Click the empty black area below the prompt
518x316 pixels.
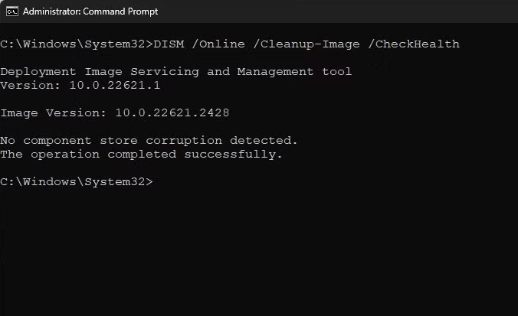point(259,252)
